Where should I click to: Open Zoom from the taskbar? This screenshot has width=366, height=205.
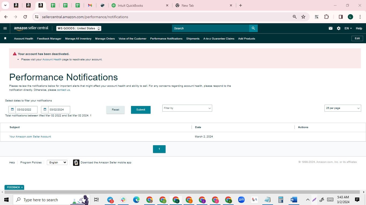point(241,200)
